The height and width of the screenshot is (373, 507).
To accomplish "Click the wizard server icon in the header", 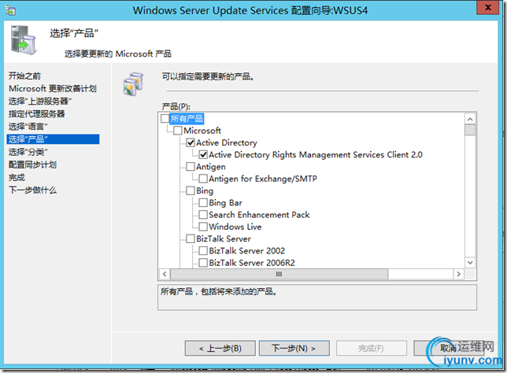I will (25, 40).
